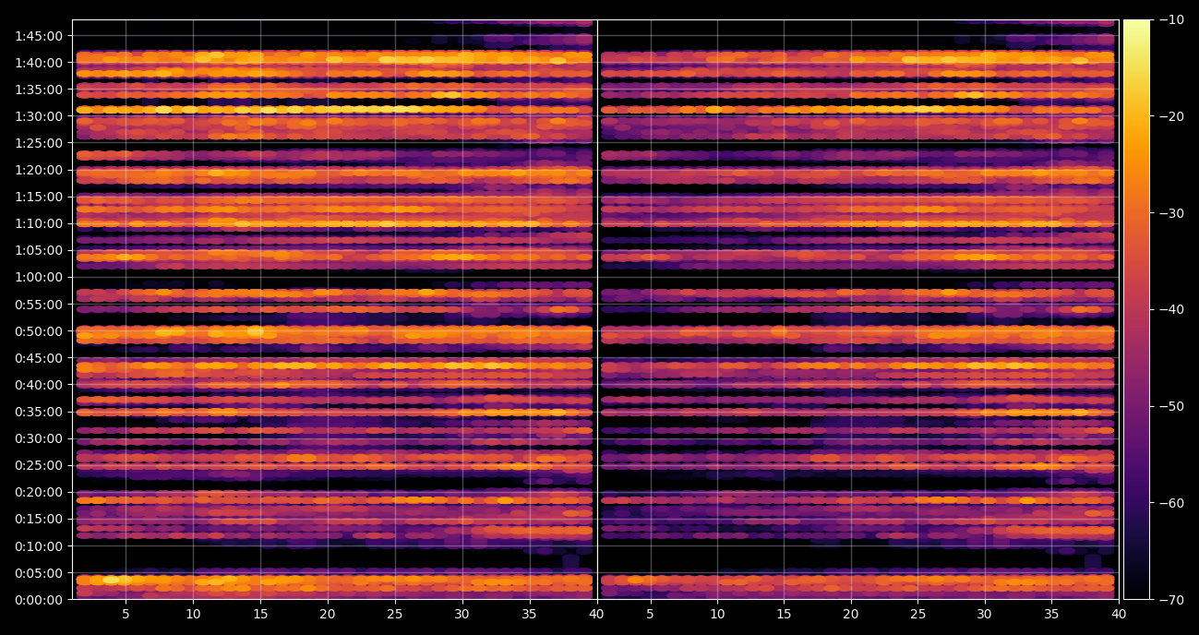Click the 0:20:00 y-axis time label
1199x635 pixels.
click(x=40, y=492)
